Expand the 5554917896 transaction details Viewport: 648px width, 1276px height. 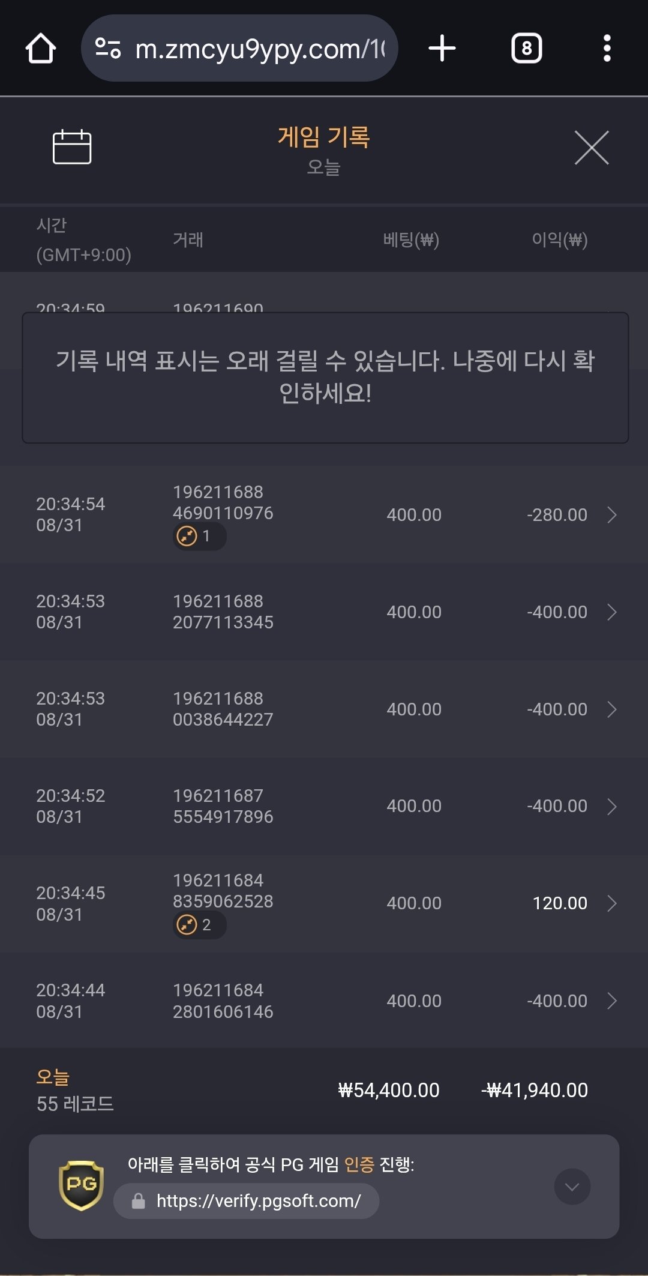tap(611, 807)
